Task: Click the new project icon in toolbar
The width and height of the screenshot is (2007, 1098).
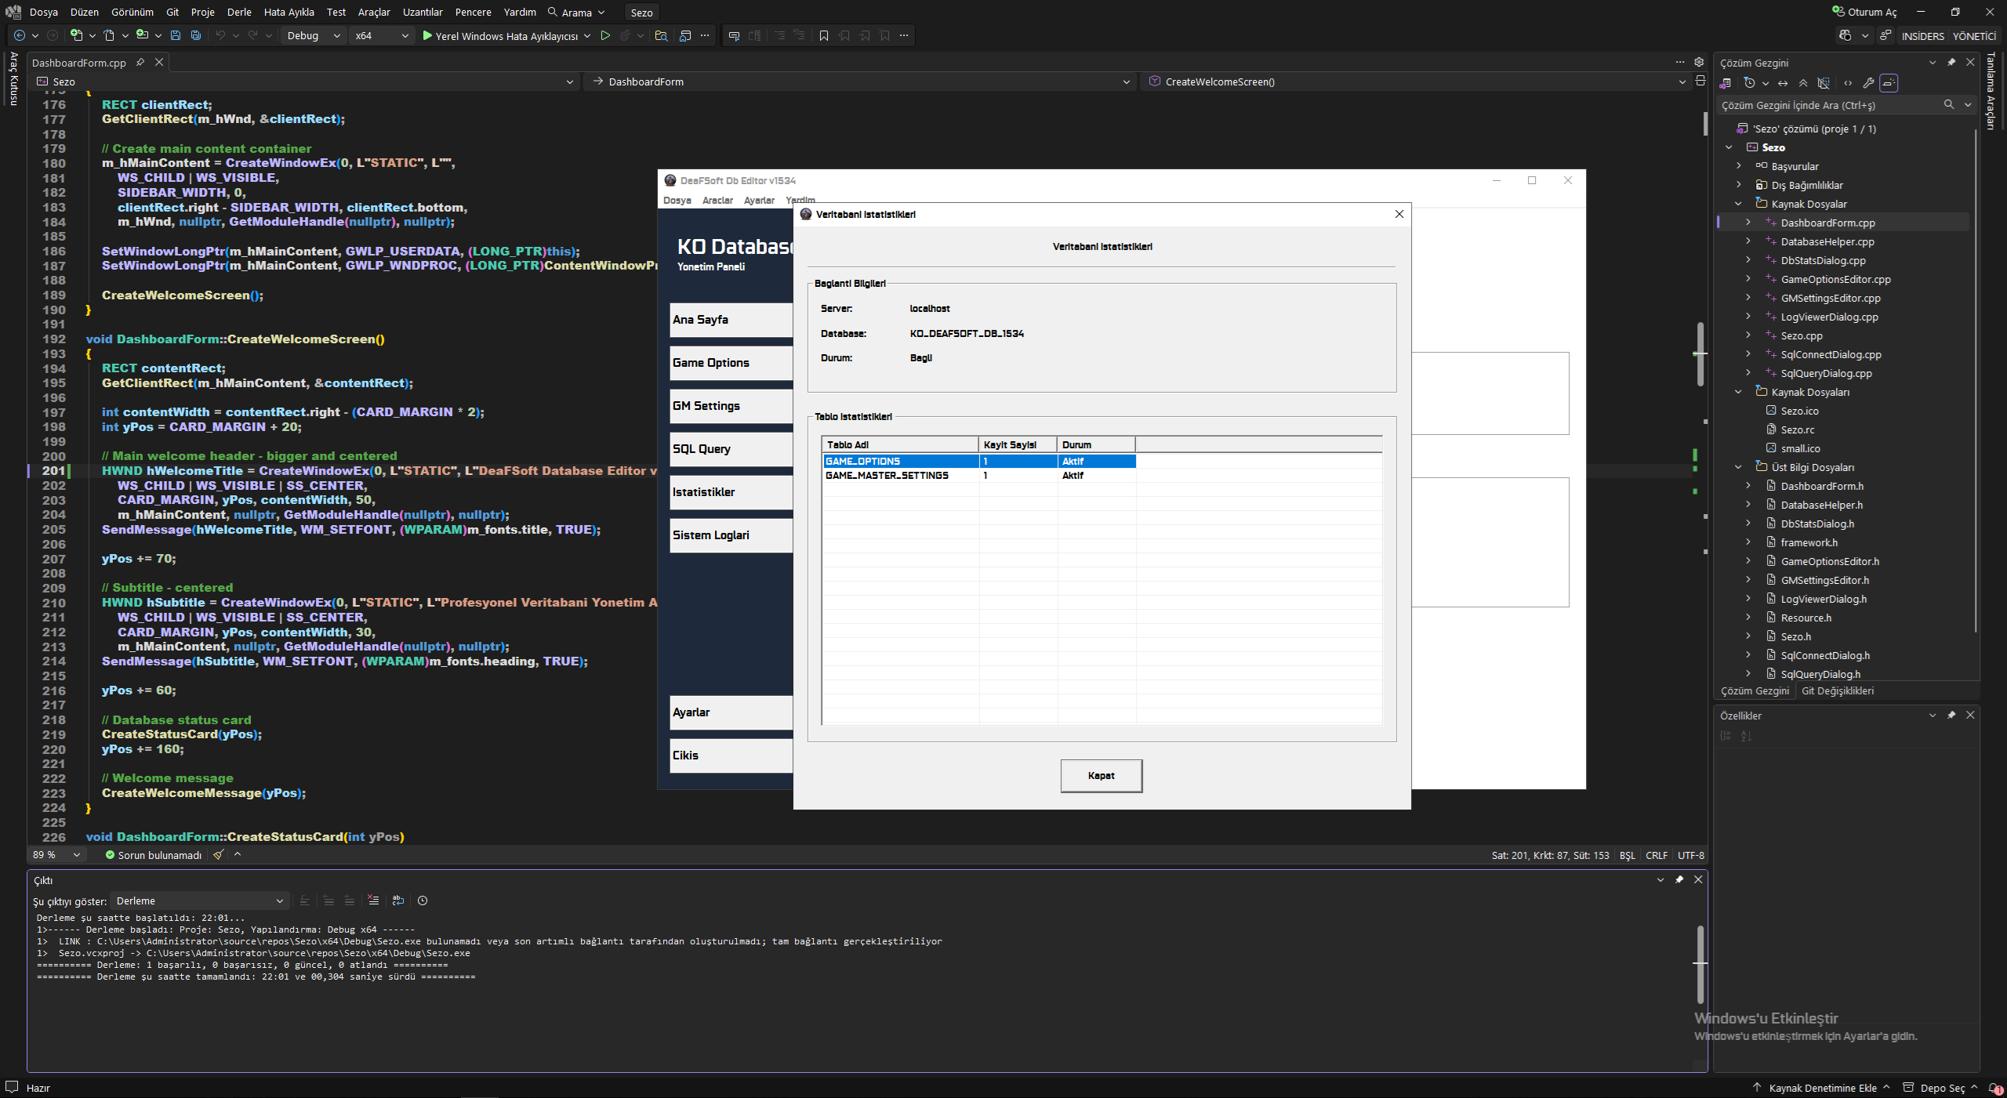Action: pyautogui.click(x=76, y=35)
